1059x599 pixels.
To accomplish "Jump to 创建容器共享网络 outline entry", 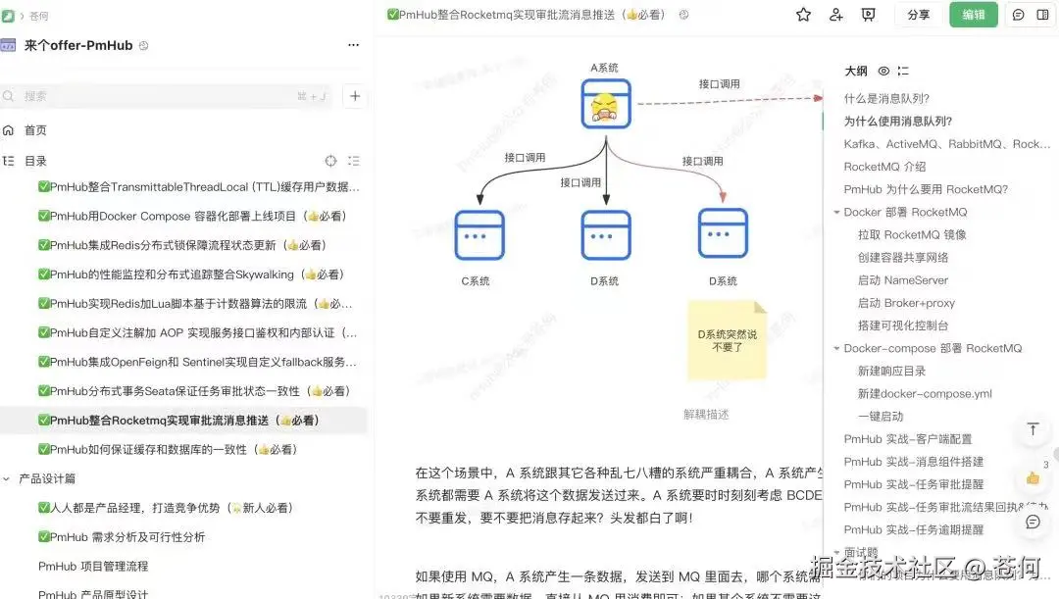I will tap(903, 257).
